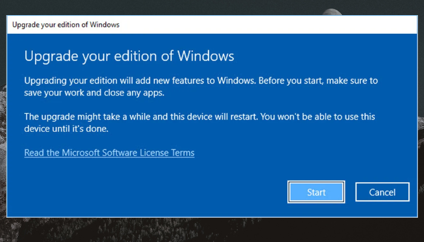Cancel the Windows edition upgrade

click(383, 192)
